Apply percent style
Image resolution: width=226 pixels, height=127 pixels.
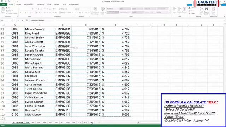[x=80, y=13]
